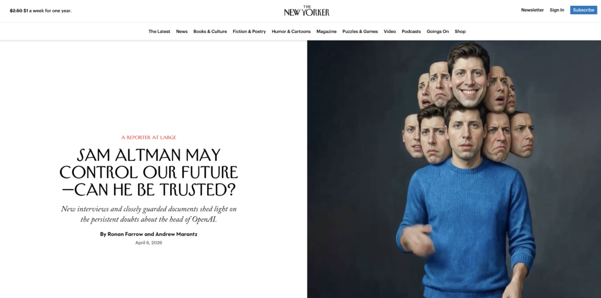Open the A Reporter at Large rubric

point(148,137)
